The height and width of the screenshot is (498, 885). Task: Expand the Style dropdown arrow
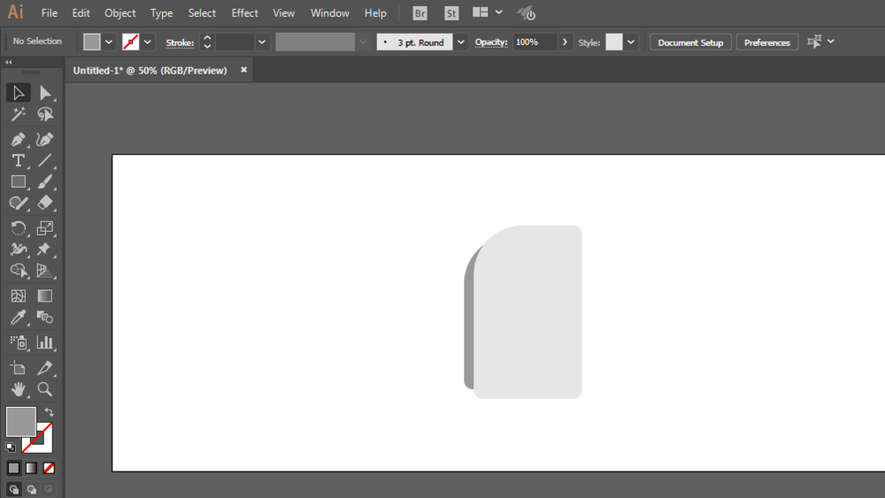631,42
